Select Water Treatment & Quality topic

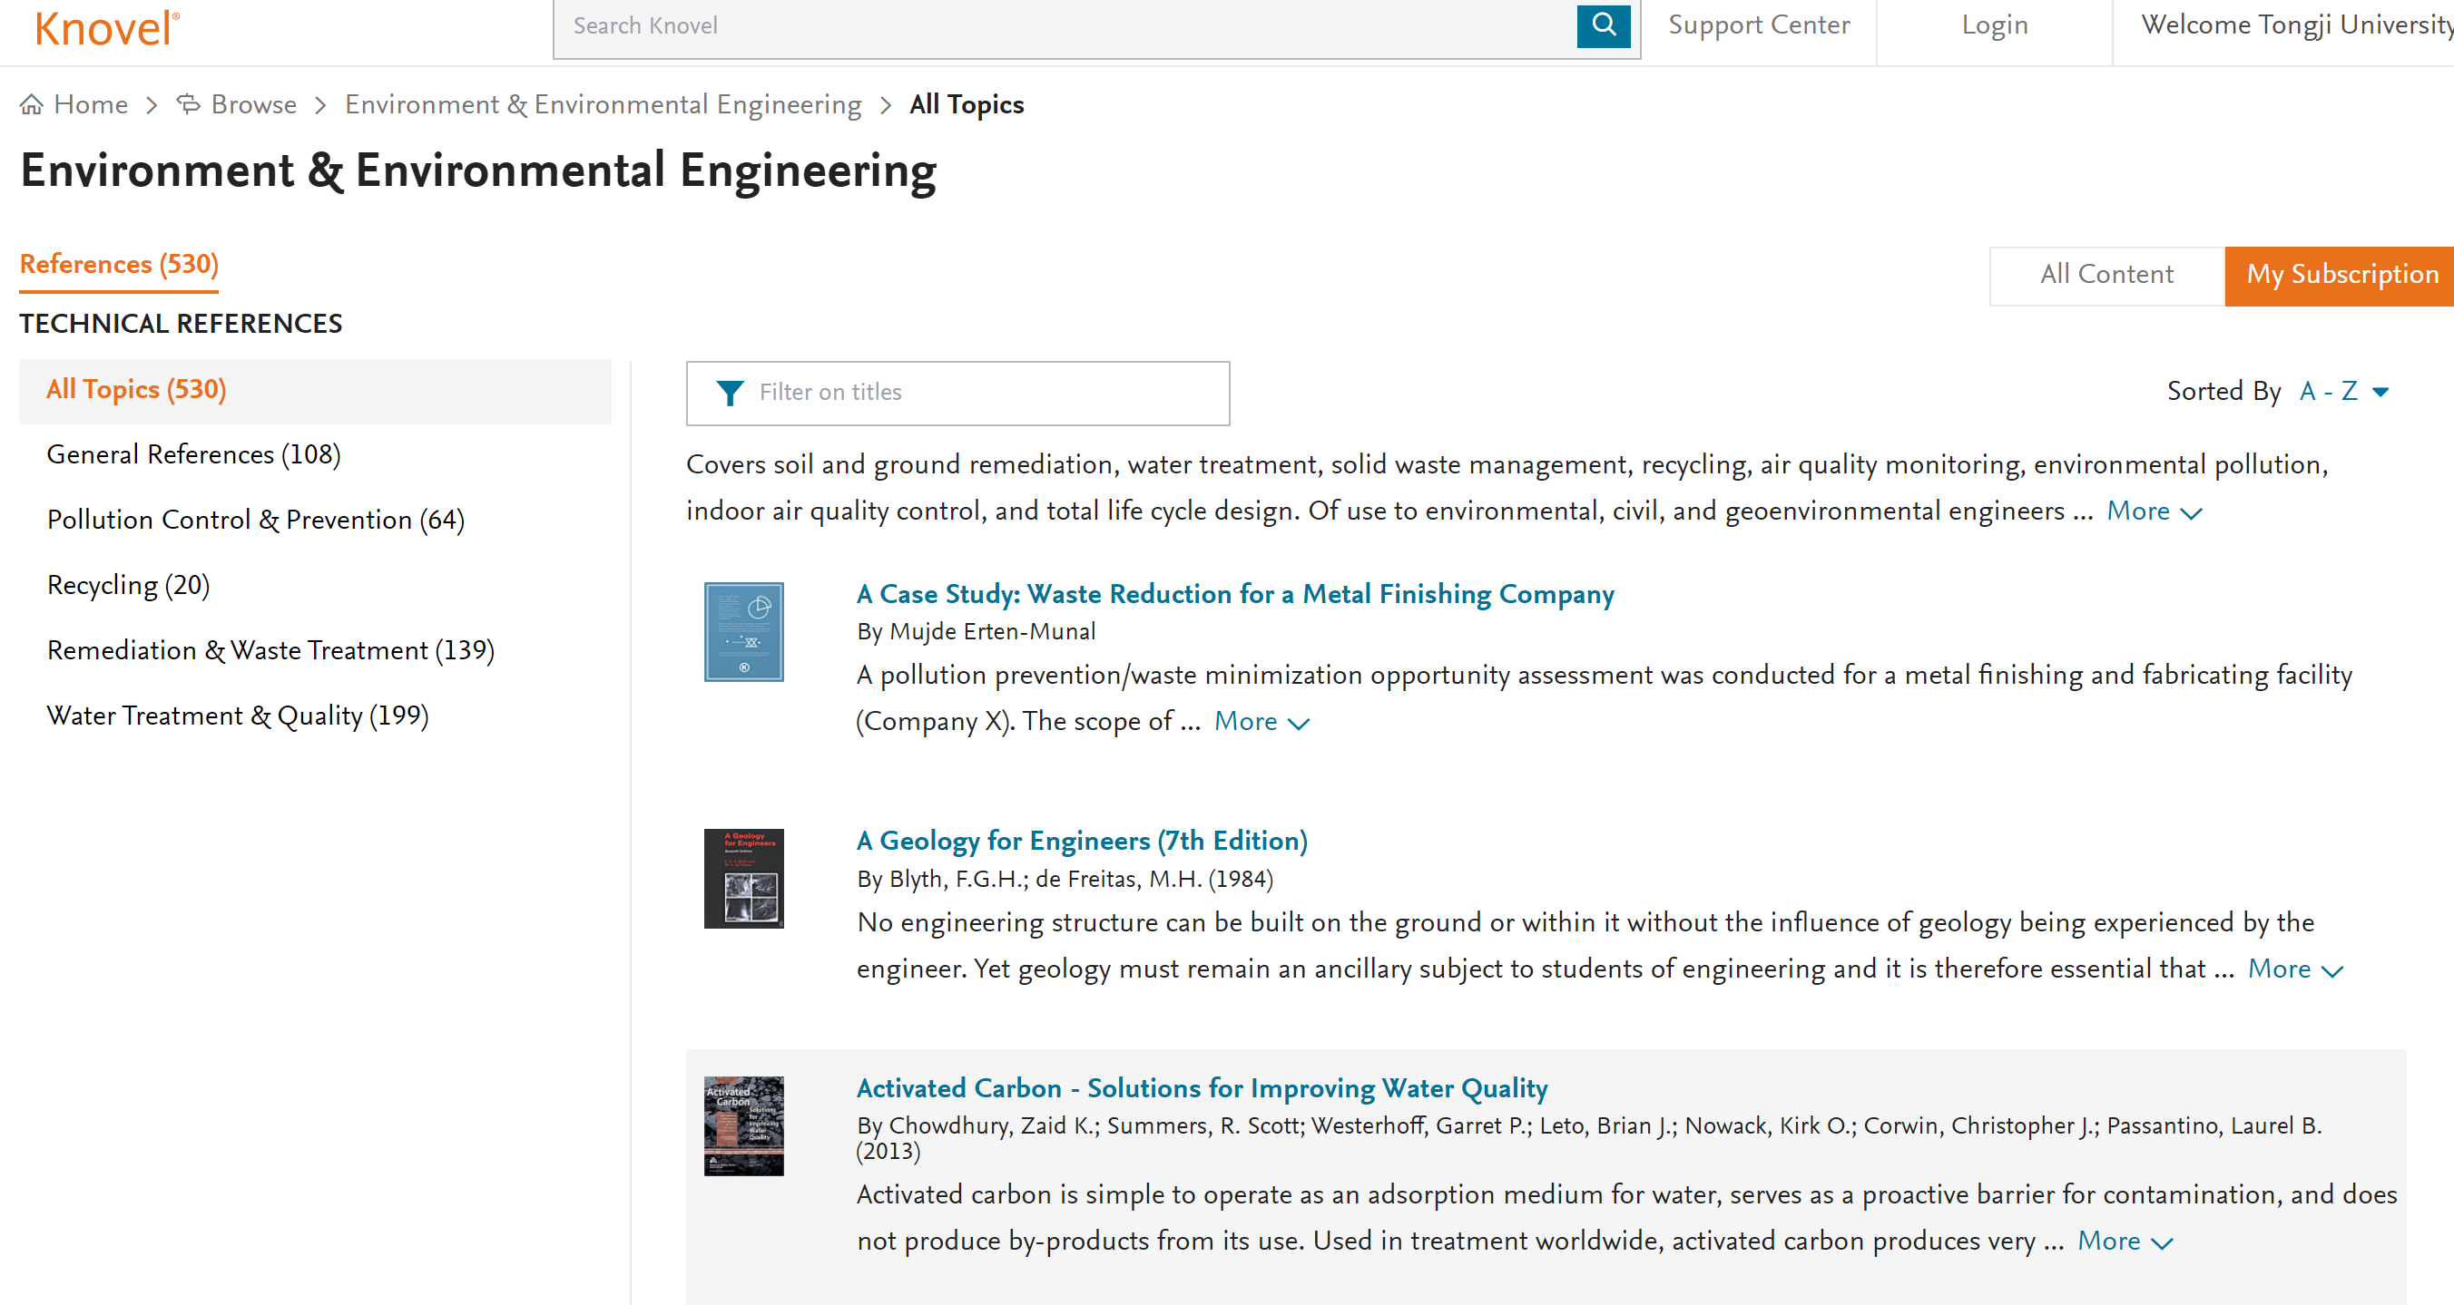pos(237,716)
